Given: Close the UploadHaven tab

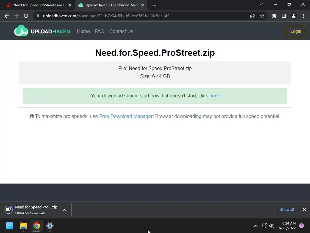Looking at the screenshot, I should point(142,5).
